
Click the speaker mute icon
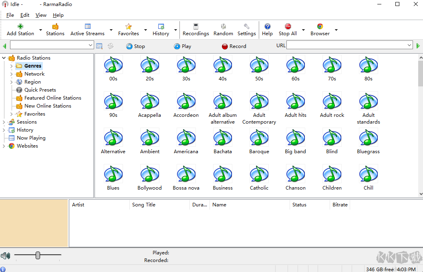point(5,256)
